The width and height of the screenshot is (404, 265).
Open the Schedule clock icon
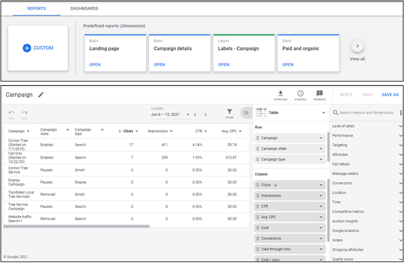(x=300, y=93)
